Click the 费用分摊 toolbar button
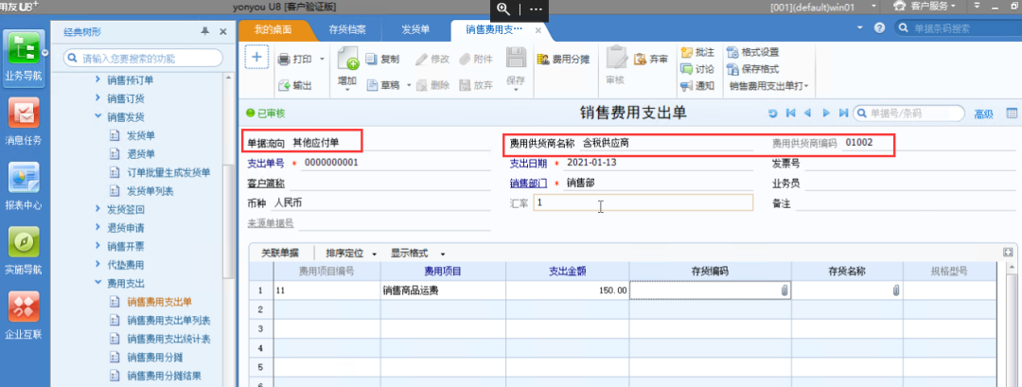The height and width of the screenshot is (387, 1022). (x=563, y=60)
